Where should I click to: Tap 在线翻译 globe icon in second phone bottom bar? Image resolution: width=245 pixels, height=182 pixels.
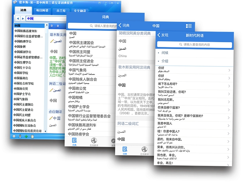144,151
